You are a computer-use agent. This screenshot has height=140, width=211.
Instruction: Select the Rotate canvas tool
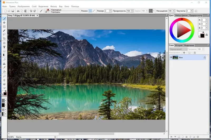tap(4, 84)
